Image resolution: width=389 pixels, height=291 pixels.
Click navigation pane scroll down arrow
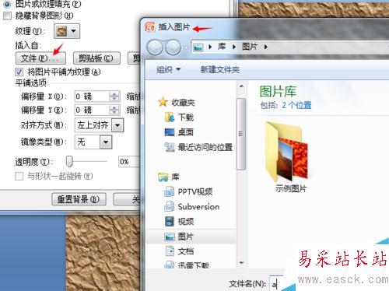[241, 263]
